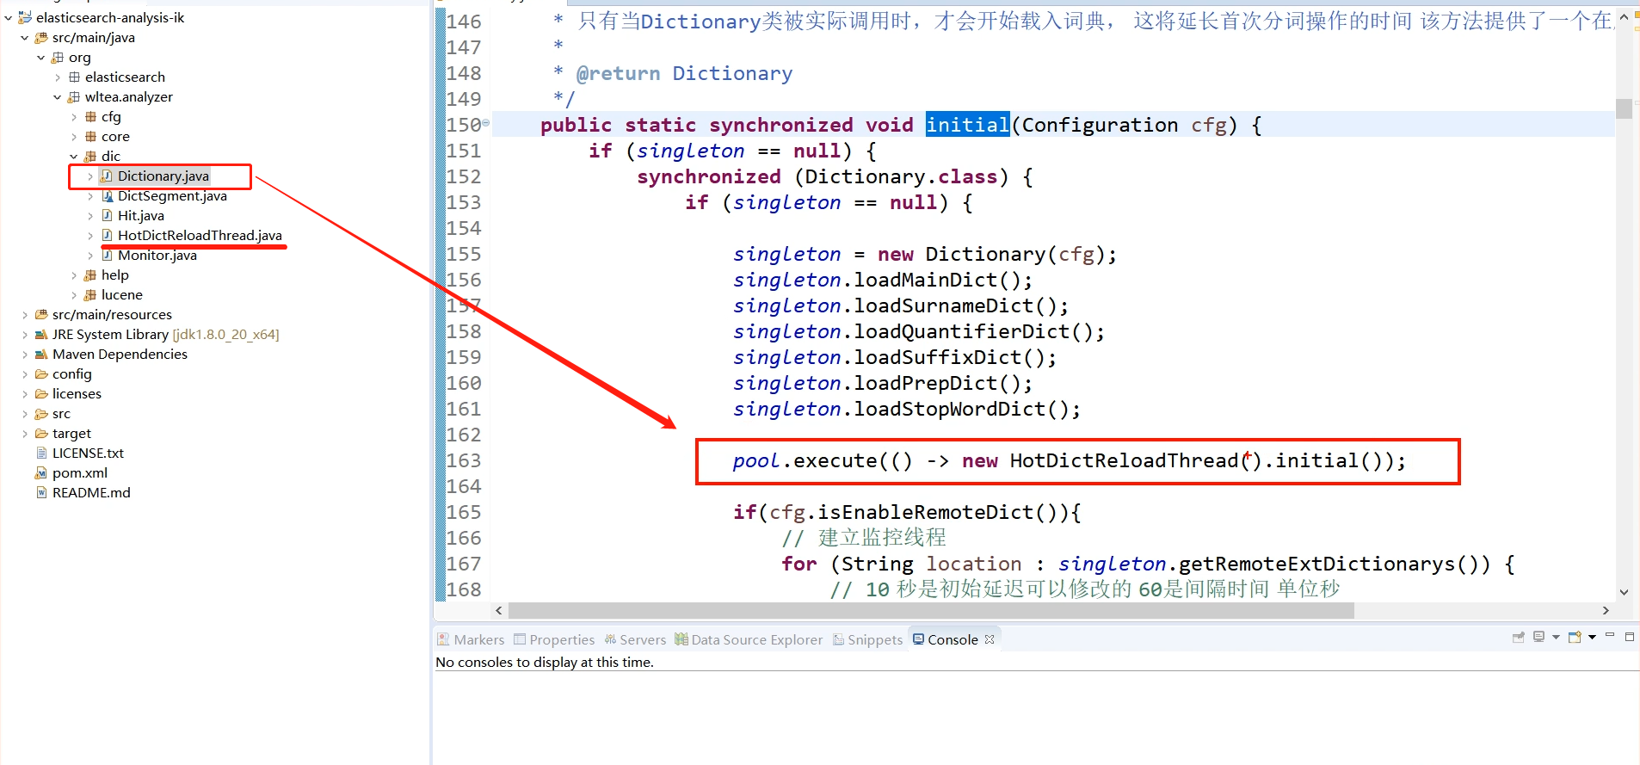Select the Monitor.java tree label
This screenshot has height=765, width=1640.
(157, 255)
